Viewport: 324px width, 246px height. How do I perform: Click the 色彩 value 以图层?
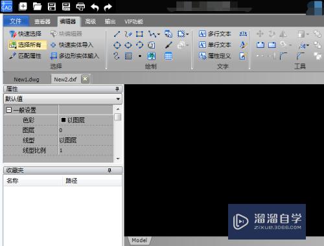[86, 120]
